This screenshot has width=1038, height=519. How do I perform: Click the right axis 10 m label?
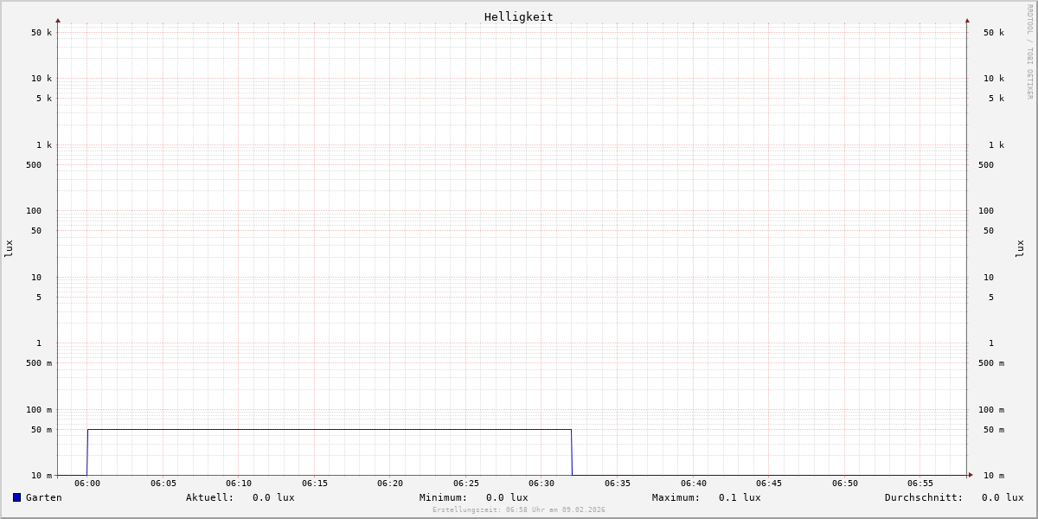tap(994, 476)
